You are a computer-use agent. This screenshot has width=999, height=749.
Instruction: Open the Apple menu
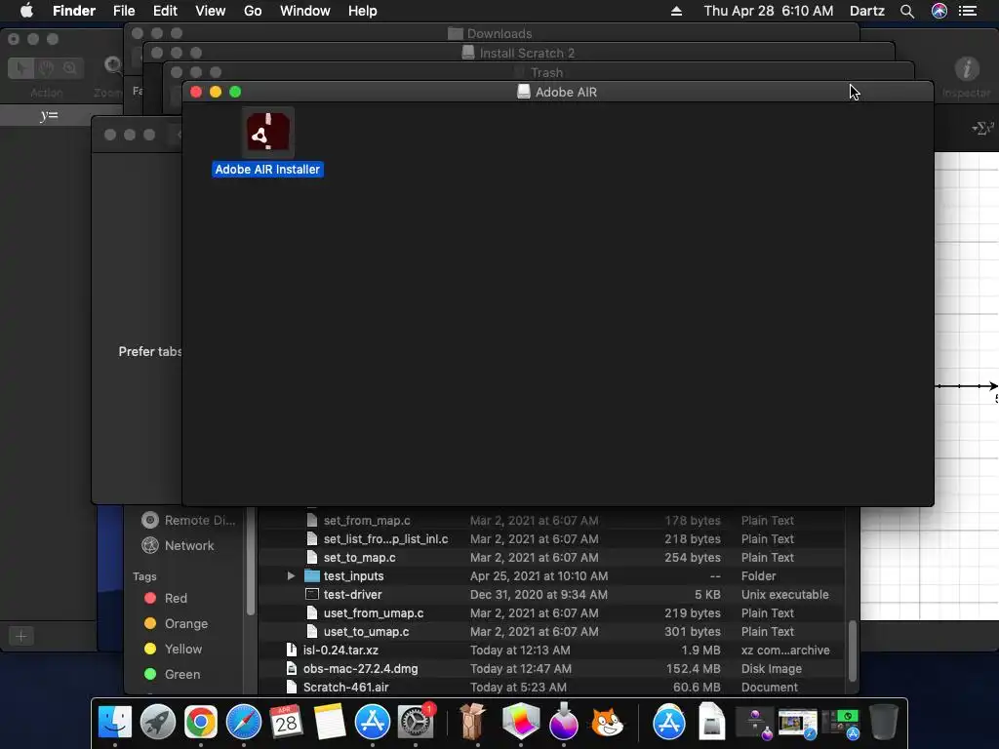point(26,11)
